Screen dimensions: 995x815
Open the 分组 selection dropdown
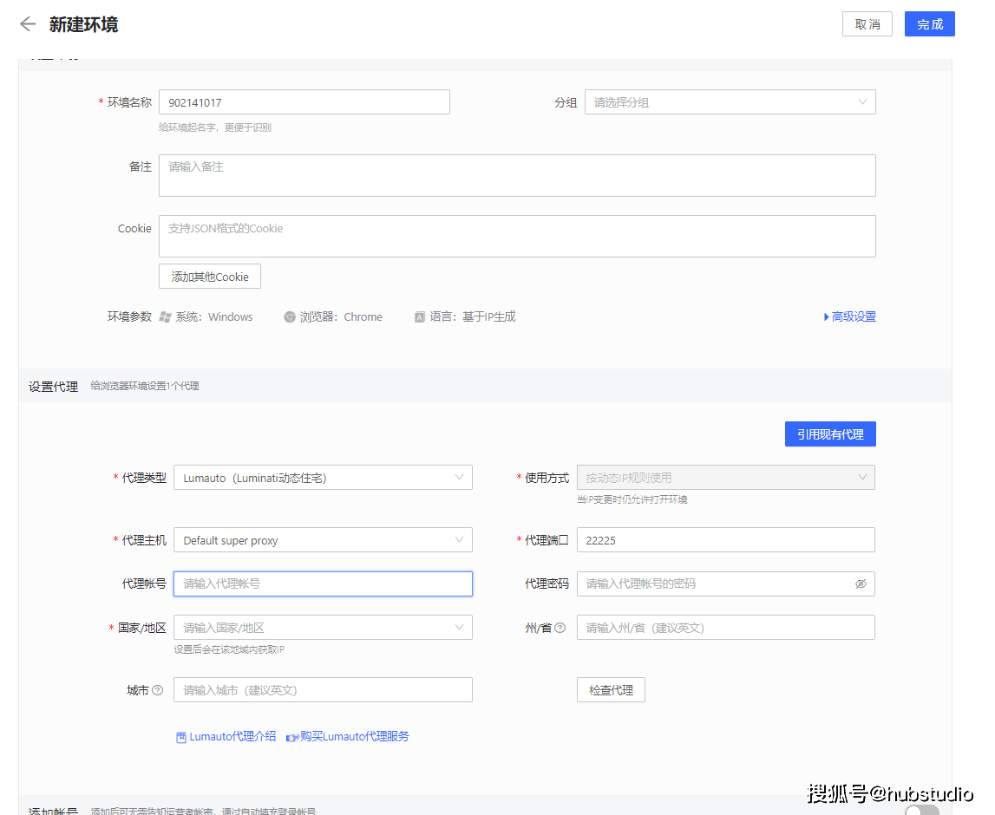(x=730, y=101)
